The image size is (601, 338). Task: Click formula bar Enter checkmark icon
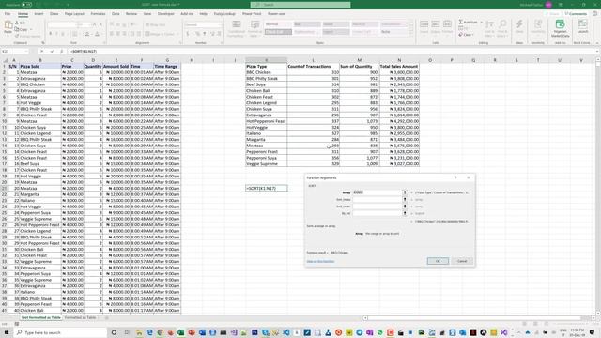point(52,51)
